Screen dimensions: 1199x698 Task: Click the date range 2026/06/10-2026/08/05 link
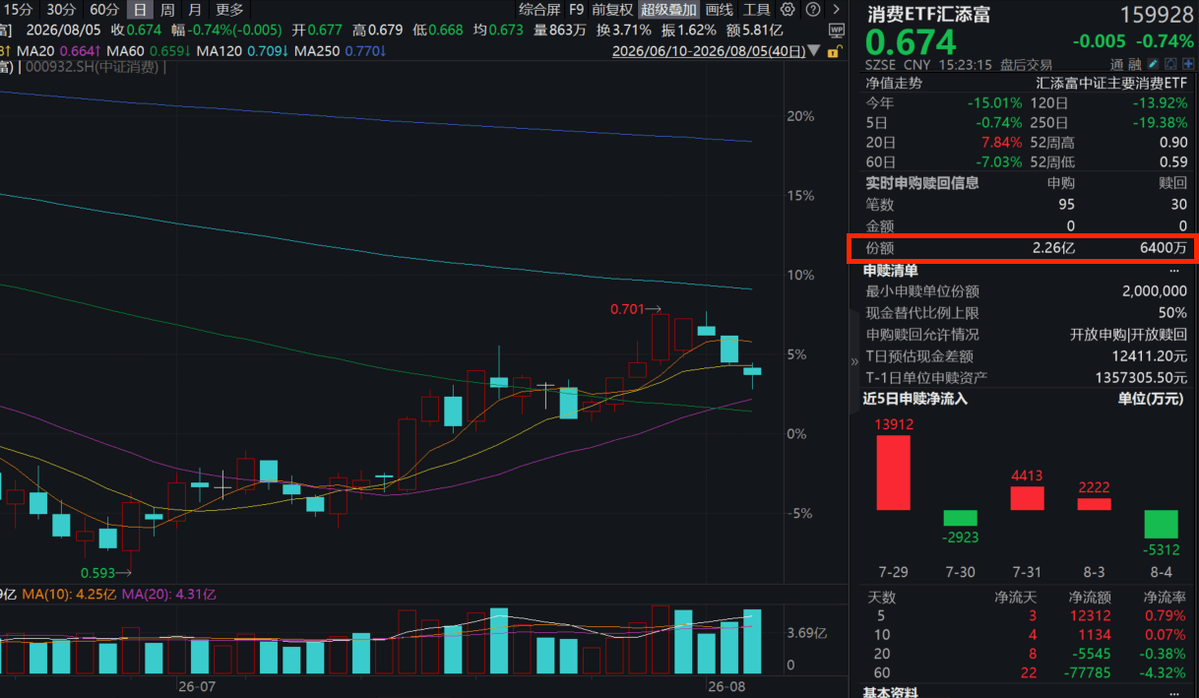pyautogui.click(x=707, y=50)
